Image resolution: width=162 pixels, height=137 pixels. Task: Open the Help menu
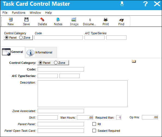49,13
